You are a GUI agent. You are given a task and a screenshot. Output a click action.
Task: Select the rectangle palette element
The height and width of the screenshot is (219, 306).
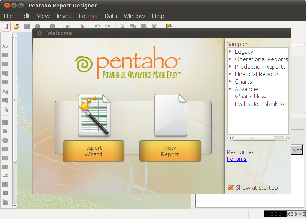click(x=5, y=149)
